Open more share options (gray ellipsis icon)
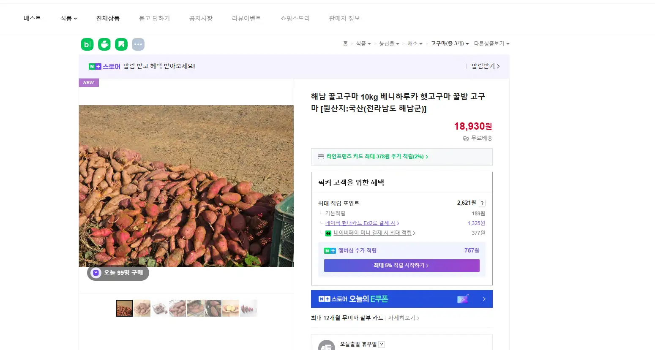This screenshot has width=655, height=350. [138, 44]
